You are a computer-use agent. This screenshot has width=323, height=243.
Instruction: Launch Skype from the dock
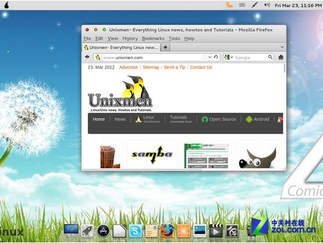[x=136, y=231]
